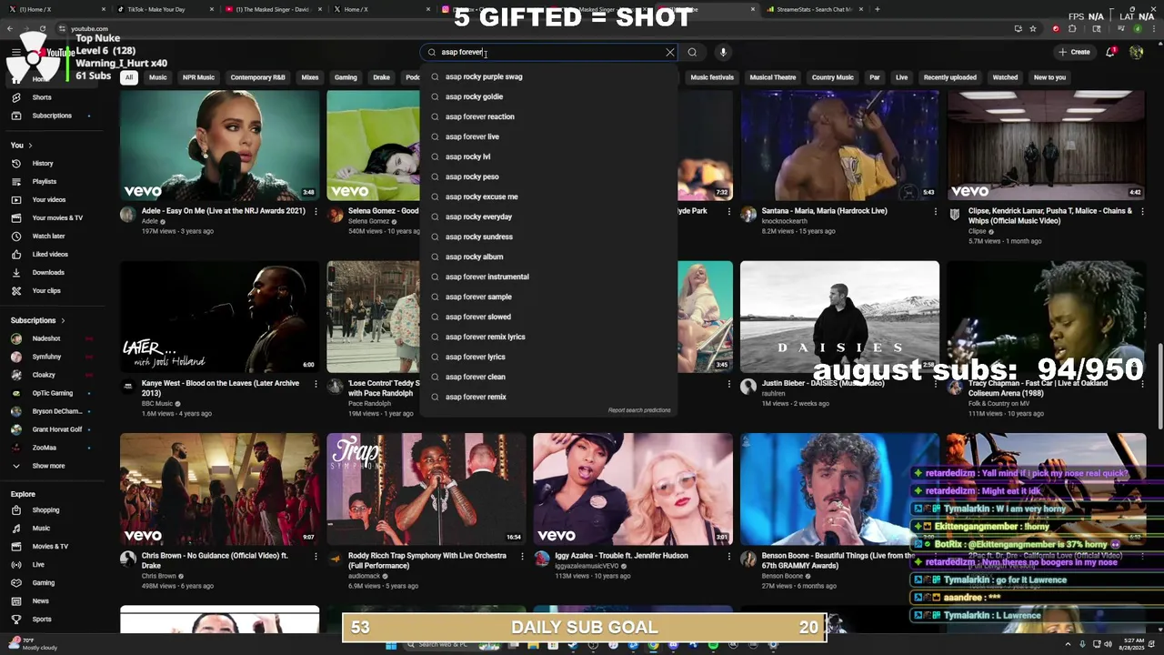Start voice search with microphone icon
1164x655 pixels.
click(x=723, y=52)
